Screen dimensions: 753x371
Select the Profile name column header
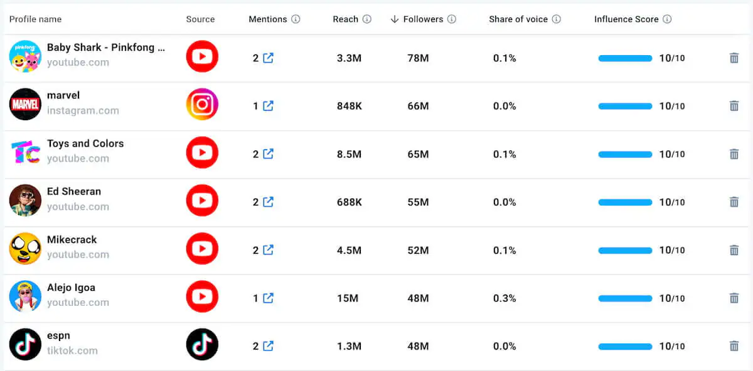pos(35,19)
